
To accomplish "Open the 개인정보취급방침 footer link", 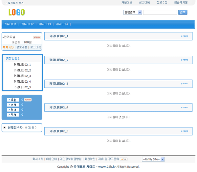I will (x=71, y=159).
